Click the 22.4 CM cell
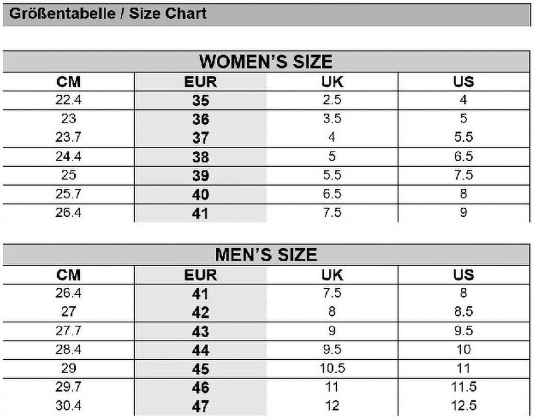This screenshot has height=420, width=538. [x=68, y=100]
